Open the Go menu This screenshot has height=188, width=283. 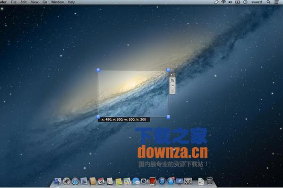pyautogui.click(x=45, y=2)
